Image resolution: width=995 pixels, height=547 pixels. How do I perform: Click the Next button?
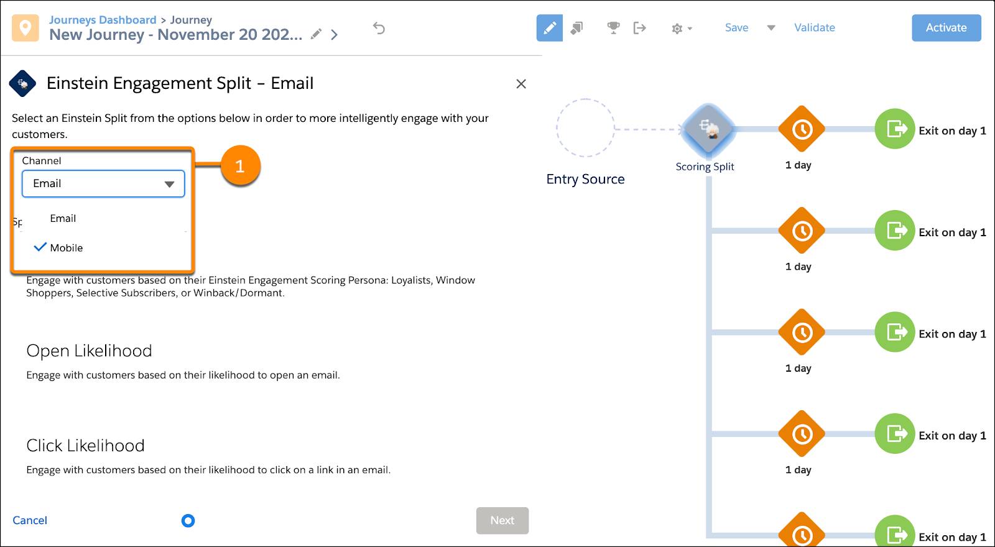point(502,521)
